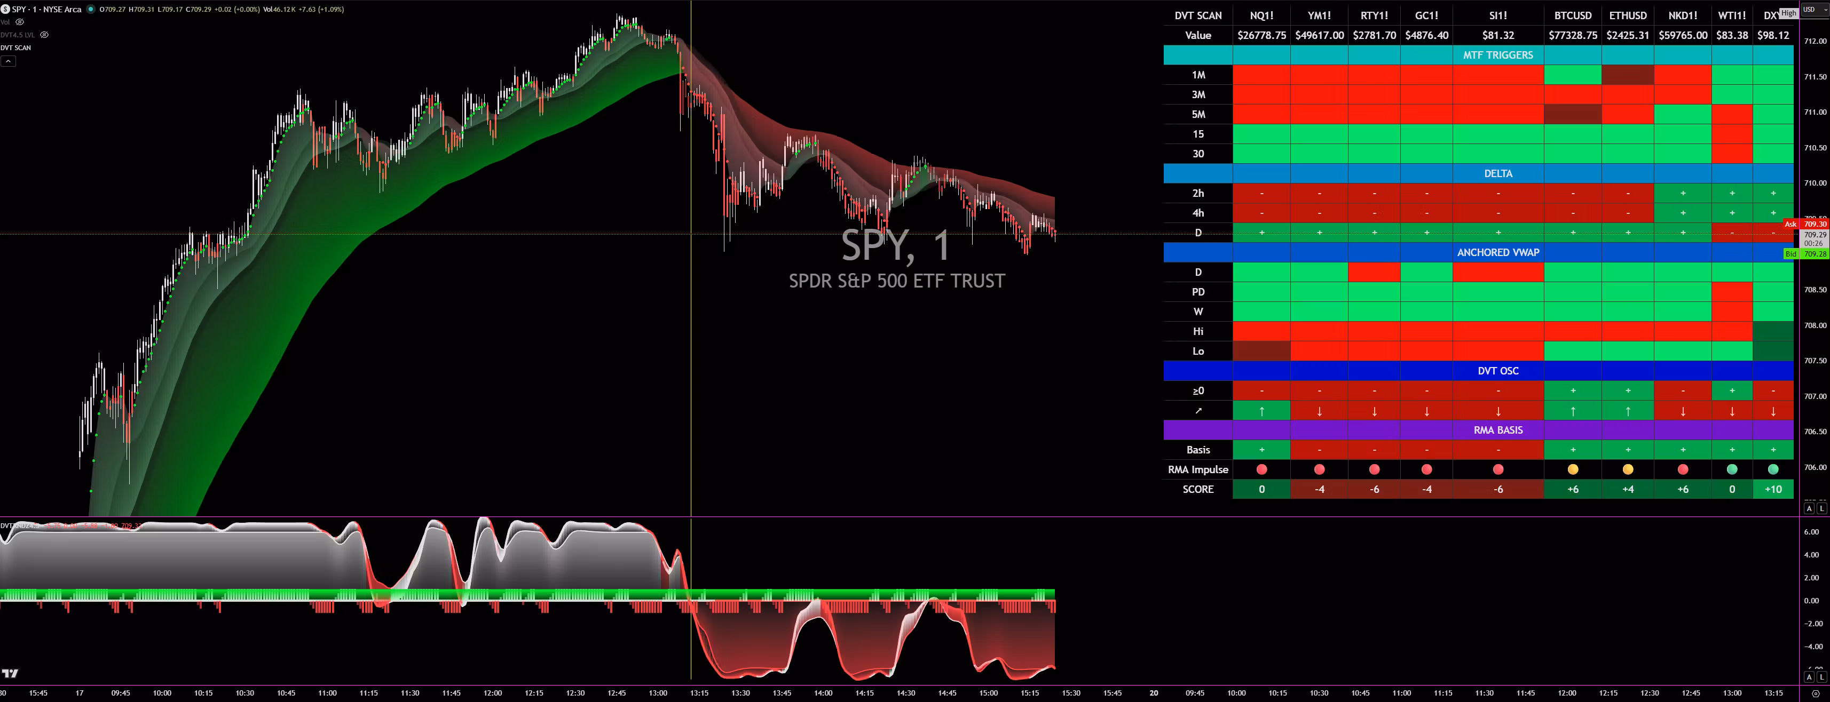Click the 712.00 price scale label
The image size is (1830, 702).
coord(1815,41)
